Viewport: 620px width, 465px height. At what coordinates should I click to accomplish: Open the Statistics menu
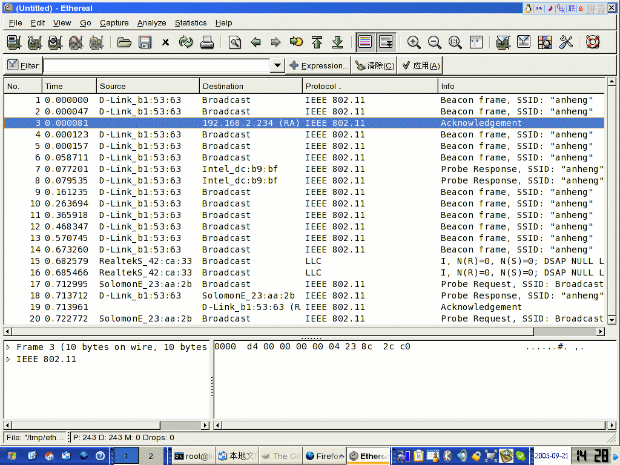pyautogui.click(x=191, y=23)
